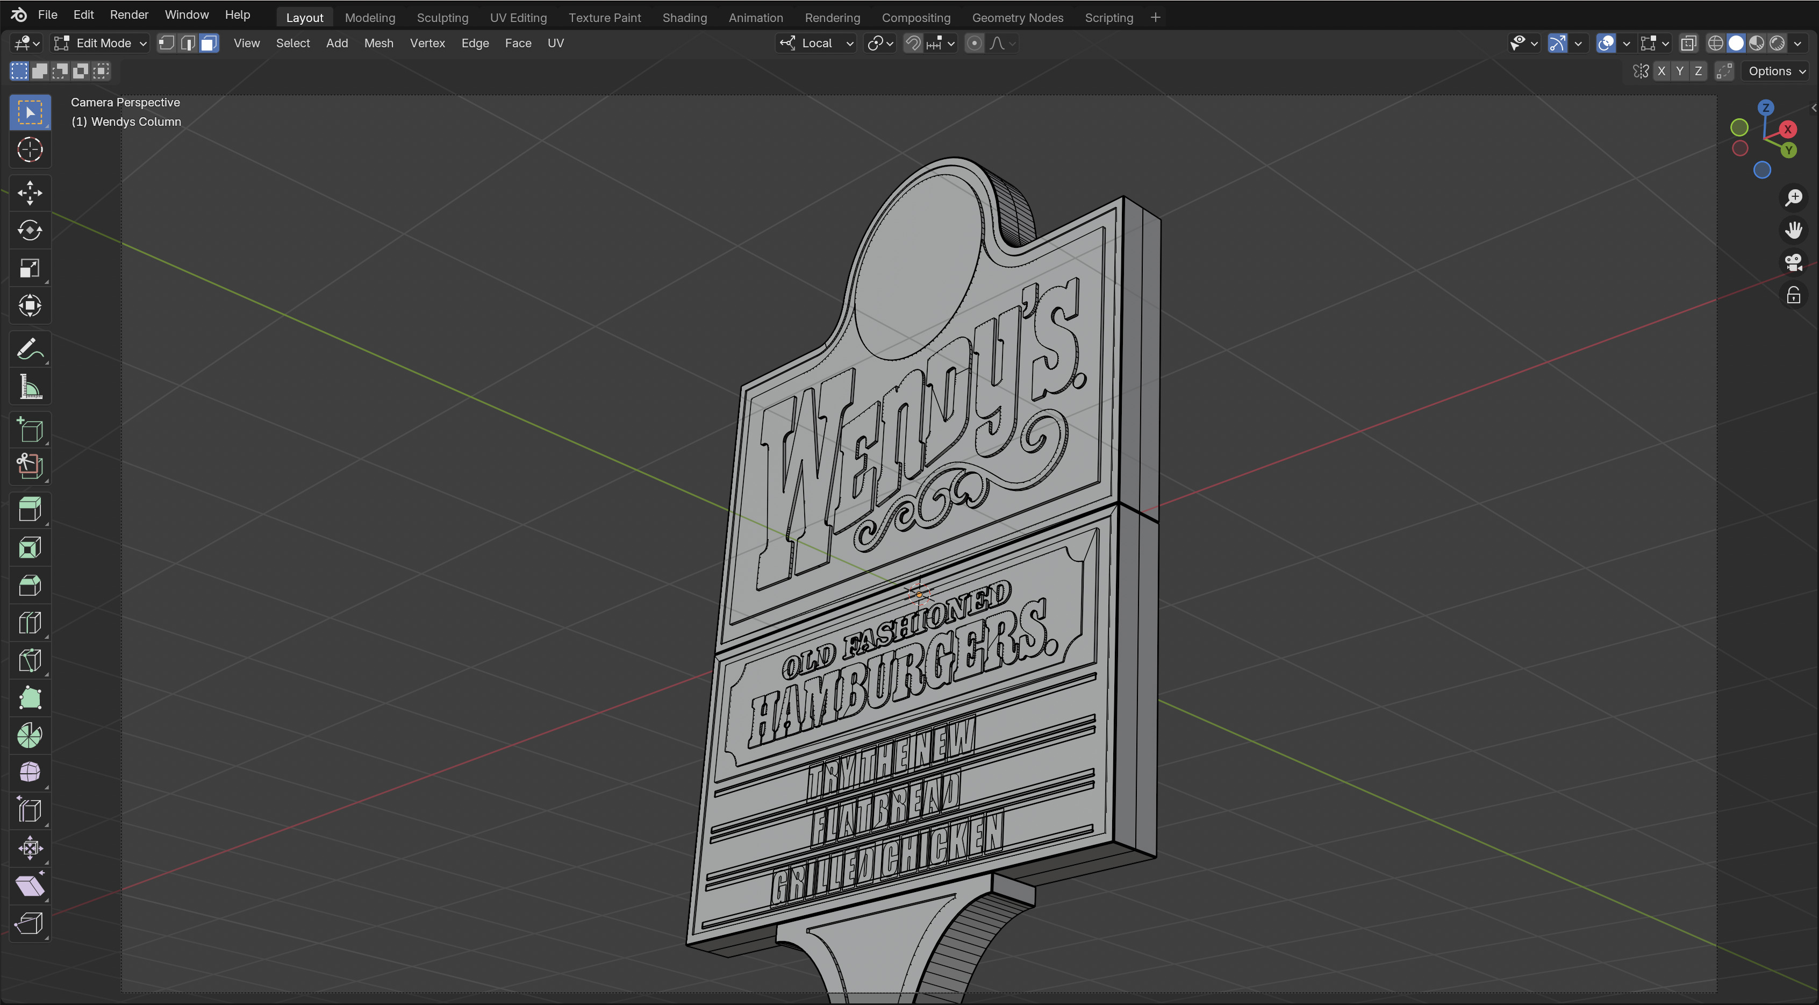1819x1005 pixels.
Task: Select solid viewport shading
Action: pos(1736,43)
